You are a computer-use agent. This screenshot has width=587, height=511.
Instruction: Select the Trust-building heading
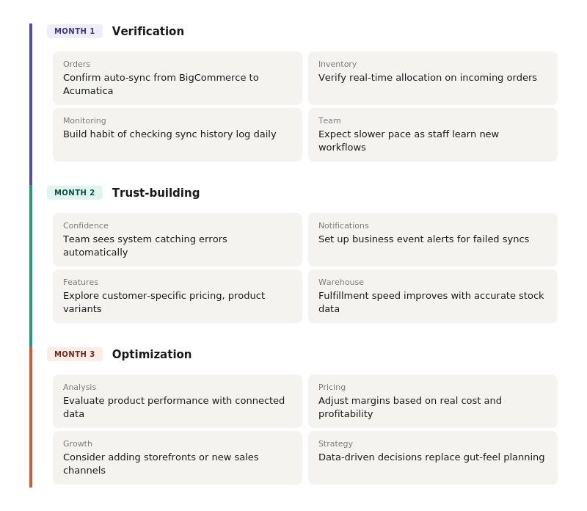[156, 193]
